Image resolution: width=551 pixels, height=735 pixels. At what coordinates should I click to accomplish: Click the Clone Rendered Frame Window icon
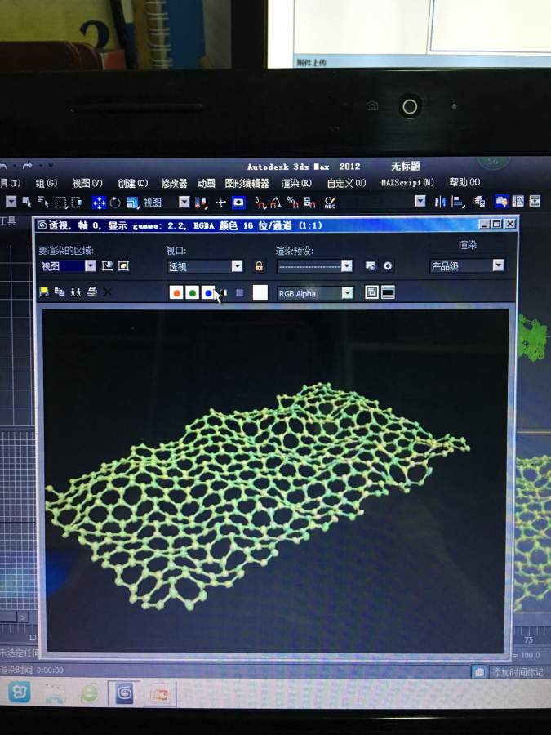[x=75, y=292]
